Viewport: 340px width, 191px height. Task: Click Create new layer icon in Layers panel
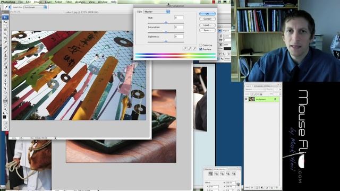[x=272, y=188]
